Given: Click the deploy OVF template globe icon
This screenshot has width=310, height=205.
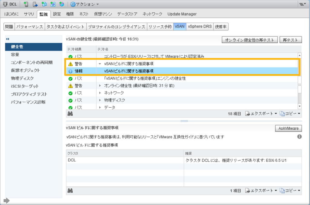Looking at the screenshot, I should pos(62,4).
